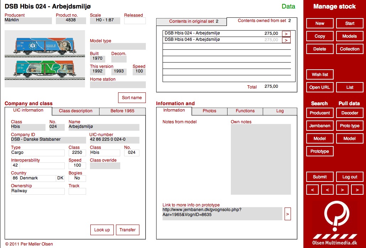The height and width of the screenshot is (248, 366).
Task: Click the Scale field H0 - 1:87
Action: tap(105, 21)
